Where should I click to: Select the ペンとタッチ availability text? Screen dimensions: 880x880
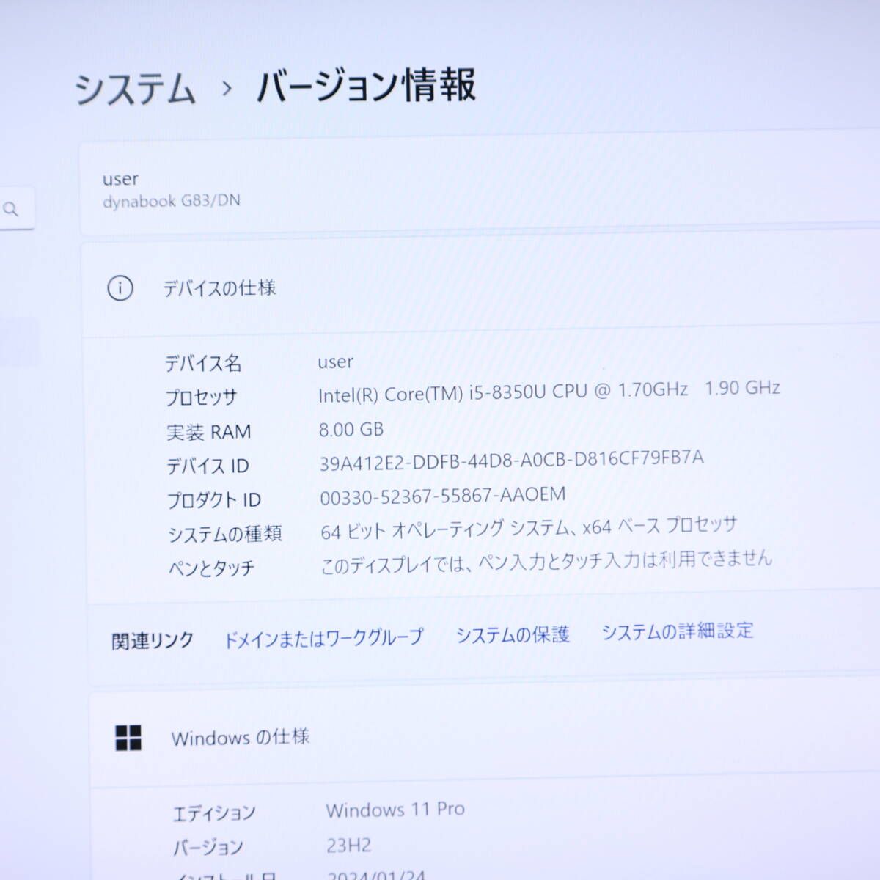tap(546, 562)
